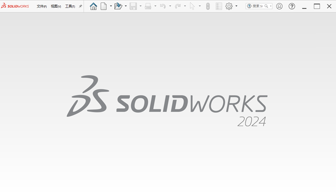Click into the 搜索 search field
The height and width of the screenshot is (192, 336).
(x=258, y=6)
